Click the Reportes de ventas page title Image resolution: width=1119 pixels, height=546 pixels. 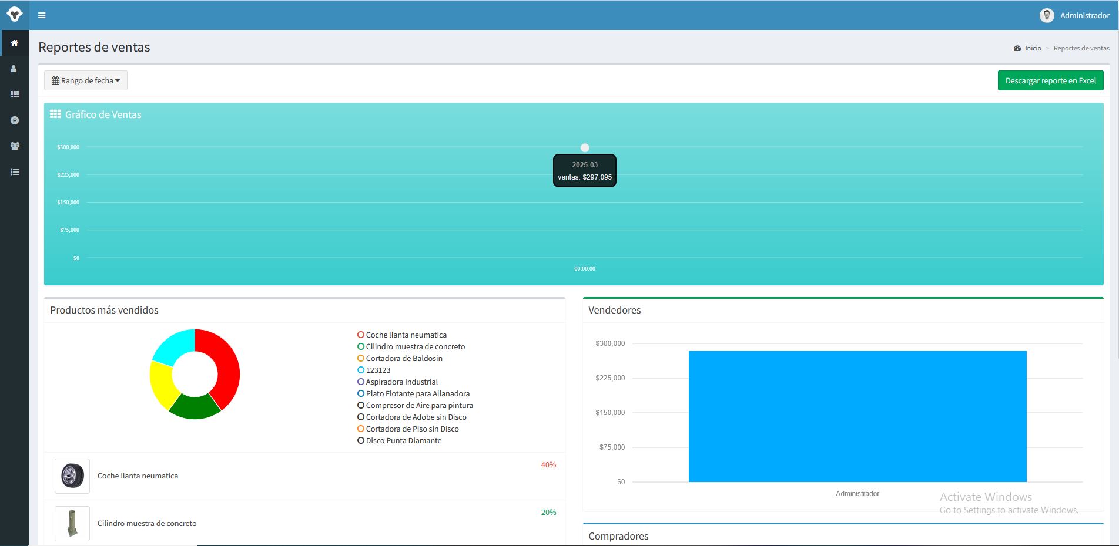click(x=94, y=47)
